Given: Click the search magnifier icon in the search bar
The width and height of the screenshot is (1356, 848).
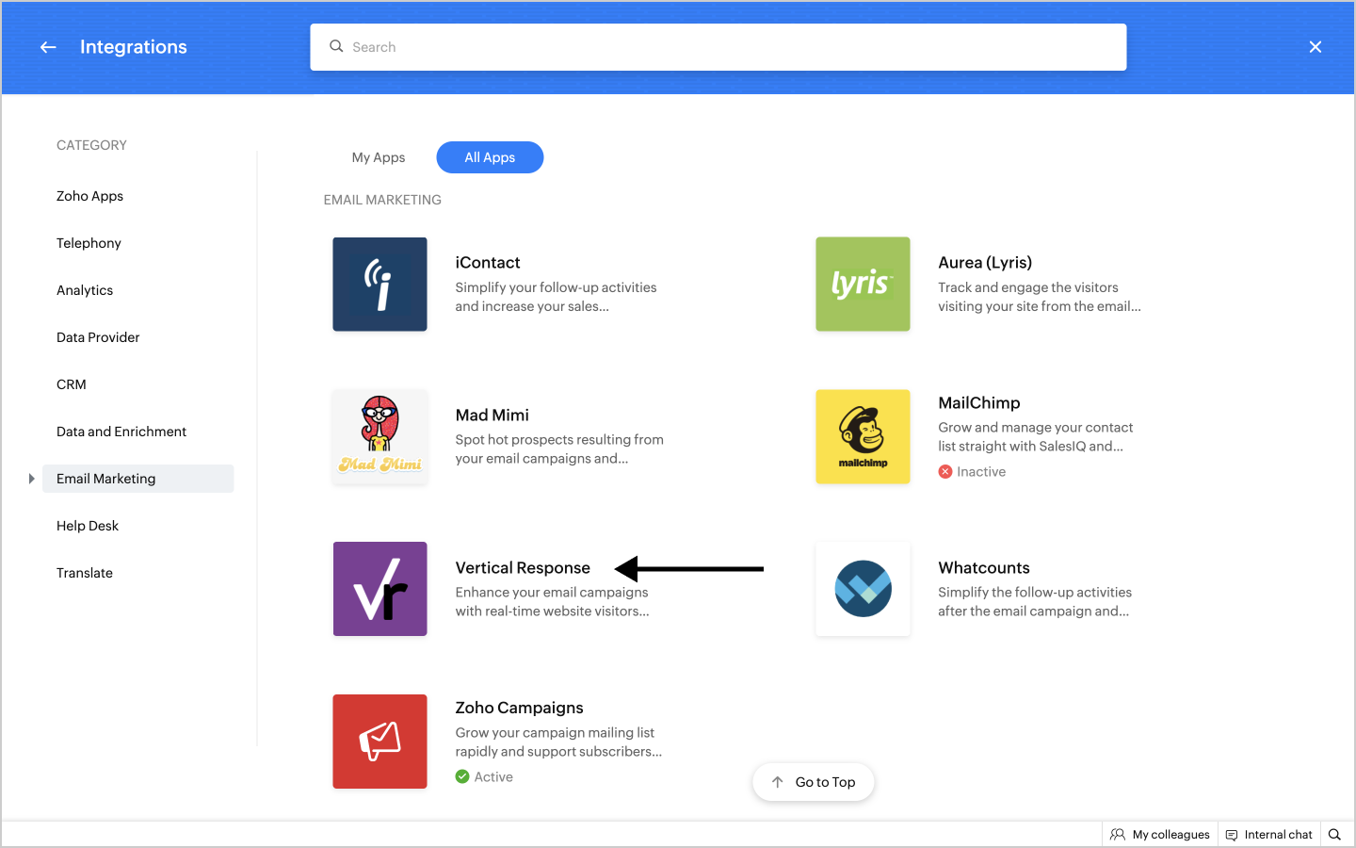Looking at the screenshot, I should [x=336, y=46].
